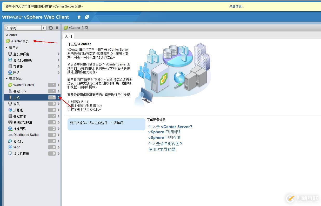Click the vCenter Server list icon
This screenshot has height=206, width=321.
[x=10, y=85]
